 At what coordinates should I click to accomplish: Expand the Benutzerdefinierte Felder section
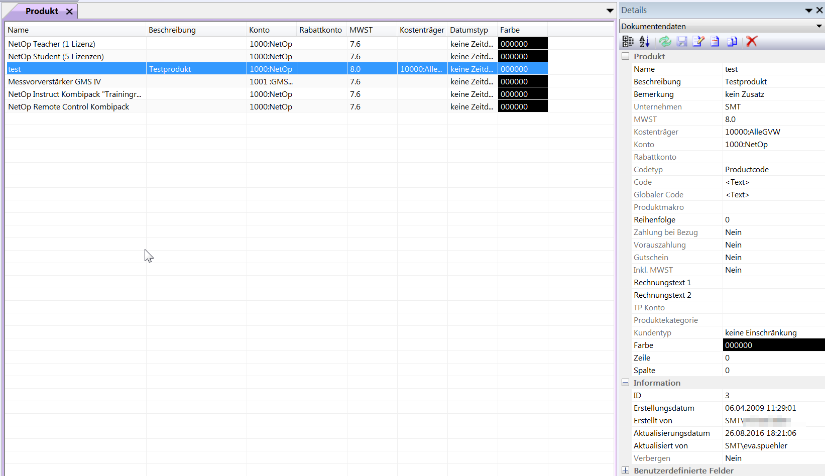coord(626,470)
